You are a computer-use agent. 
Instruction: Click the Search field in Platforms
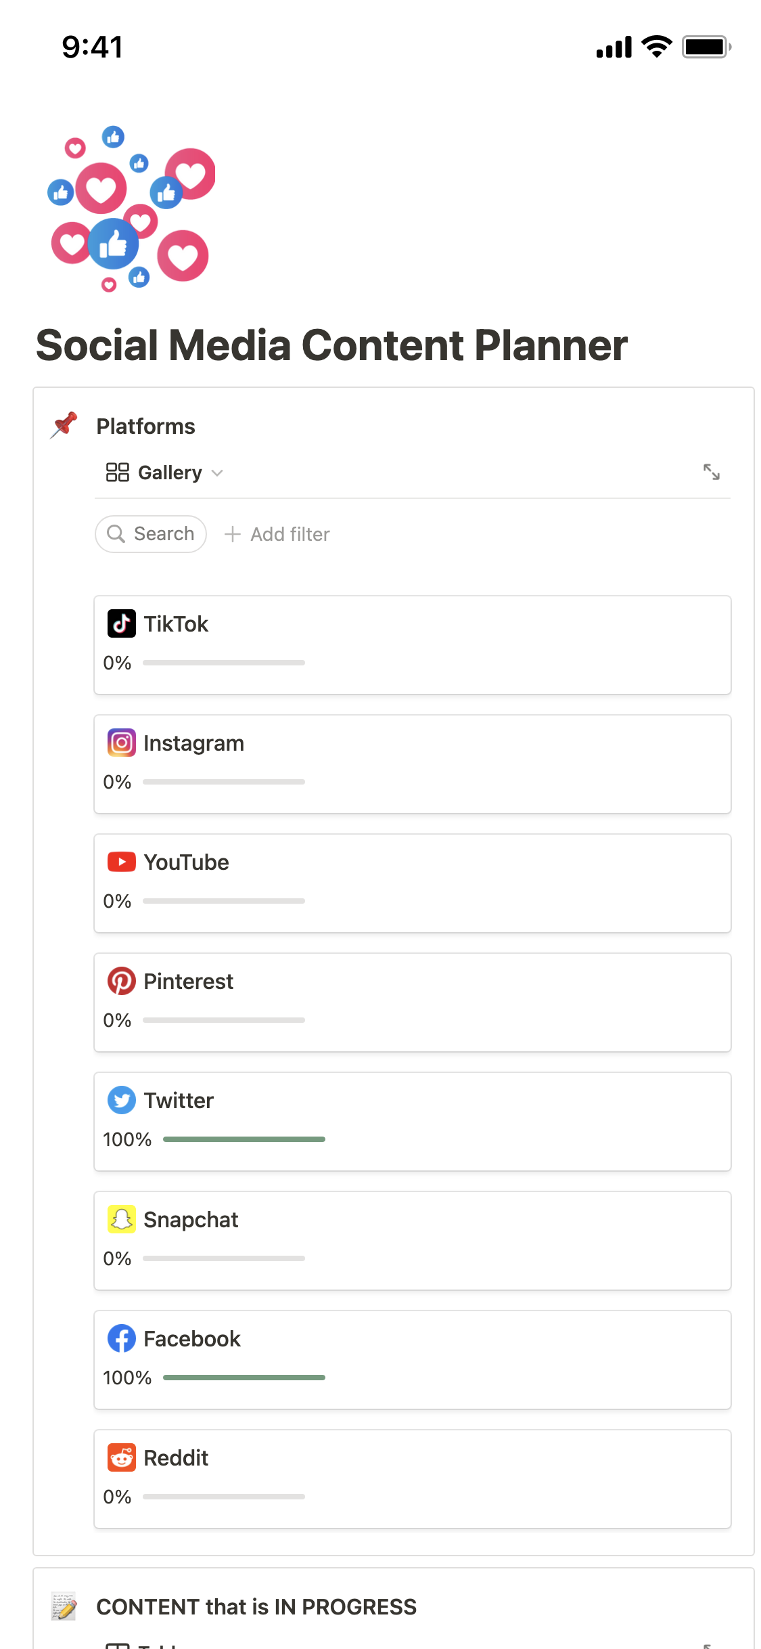pos(151,534)
